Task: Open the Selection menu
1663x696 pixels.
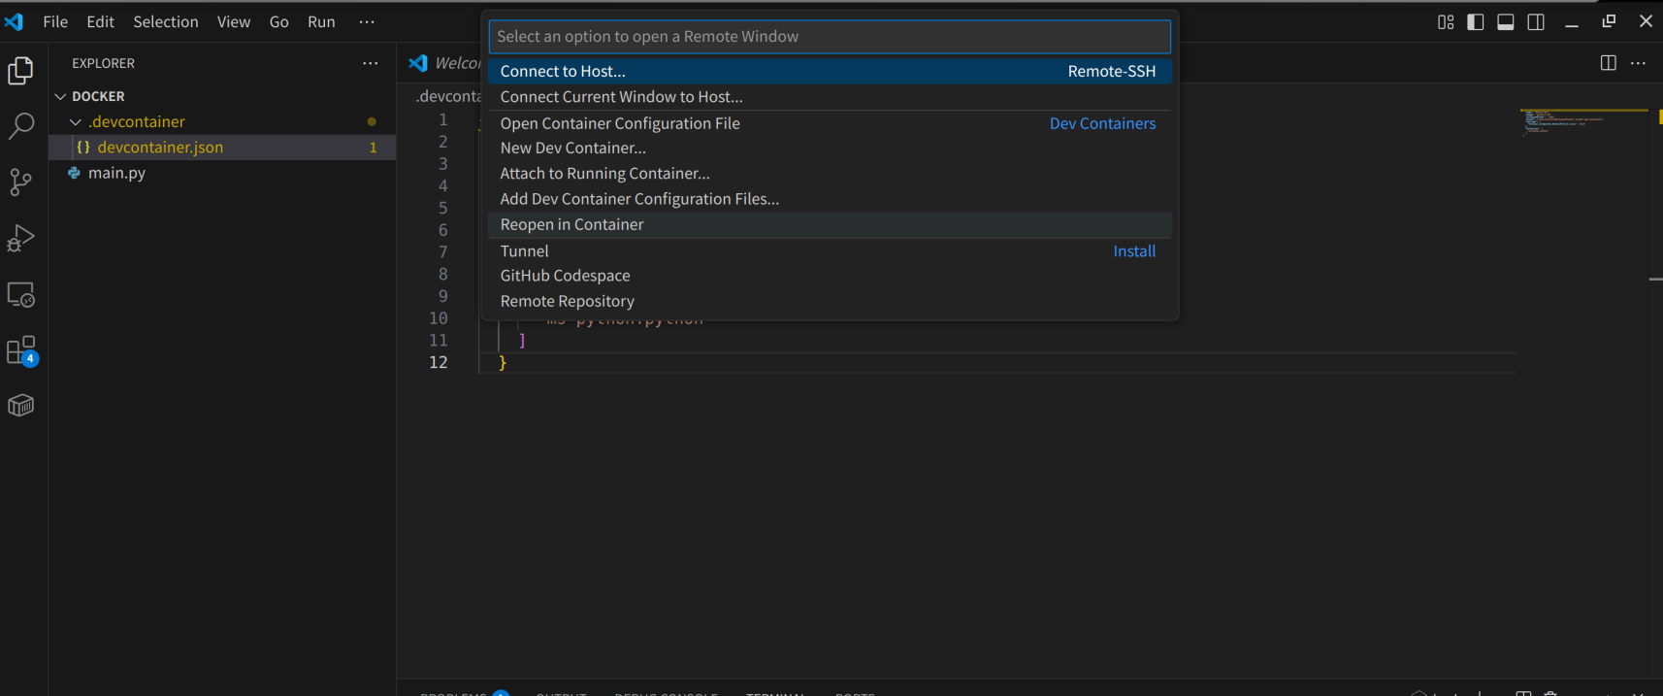Action: click(x=166, y=21)
